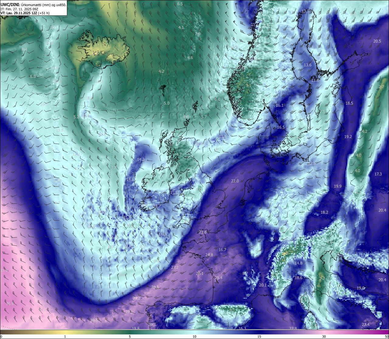Click the 0 tick on the color scale
The height and width of the screenshot is (339, 389).
point(1,337)
